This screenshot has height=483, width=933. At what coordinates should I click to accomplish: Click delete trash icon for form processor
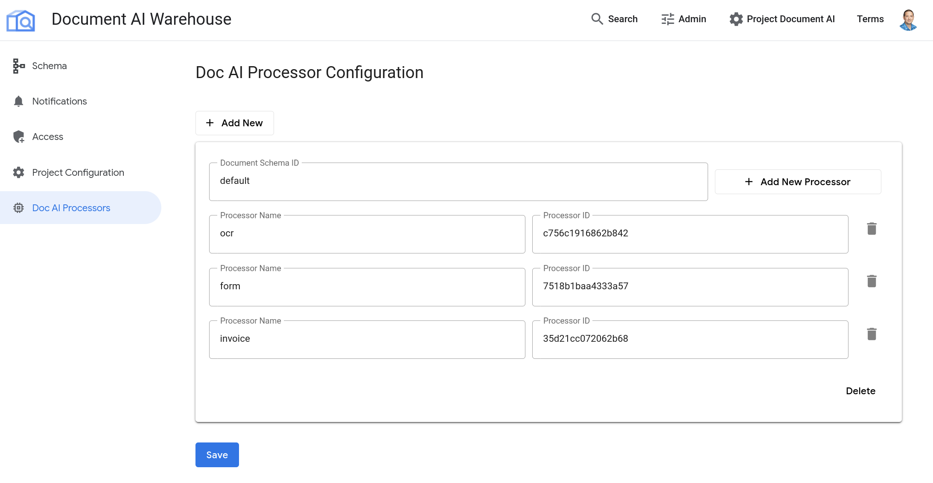(872, 282)
